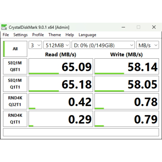Run the SEQ1M Q8T1 test
The width and height of the screenshot is (162, 162).
pos(15,66)
